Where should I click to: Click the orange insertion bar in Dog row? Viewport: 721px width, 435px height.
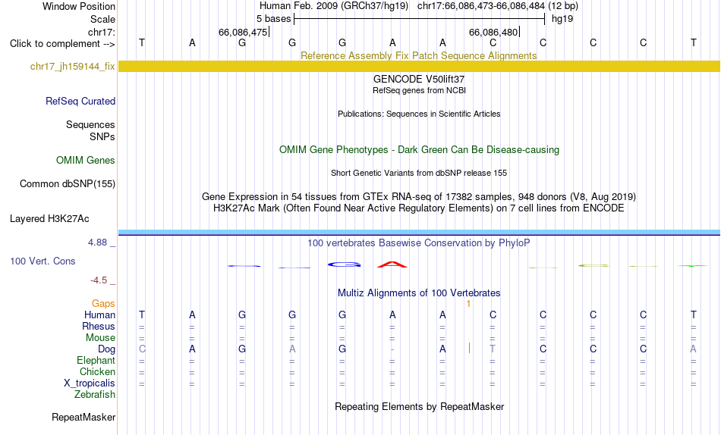[469, 348]
